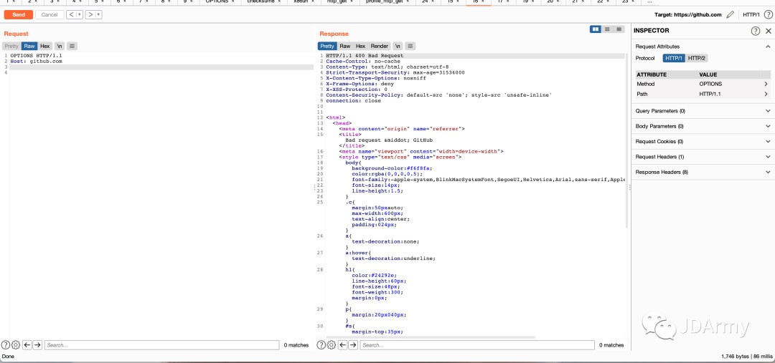Switch Request view to Raw

29,46
